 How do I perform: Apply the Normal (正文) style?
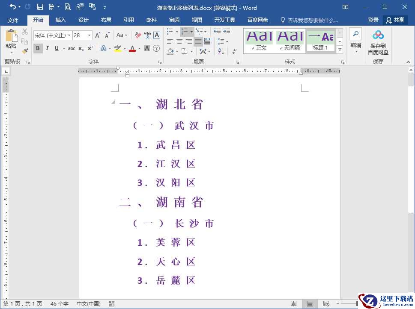pos(259,41)
